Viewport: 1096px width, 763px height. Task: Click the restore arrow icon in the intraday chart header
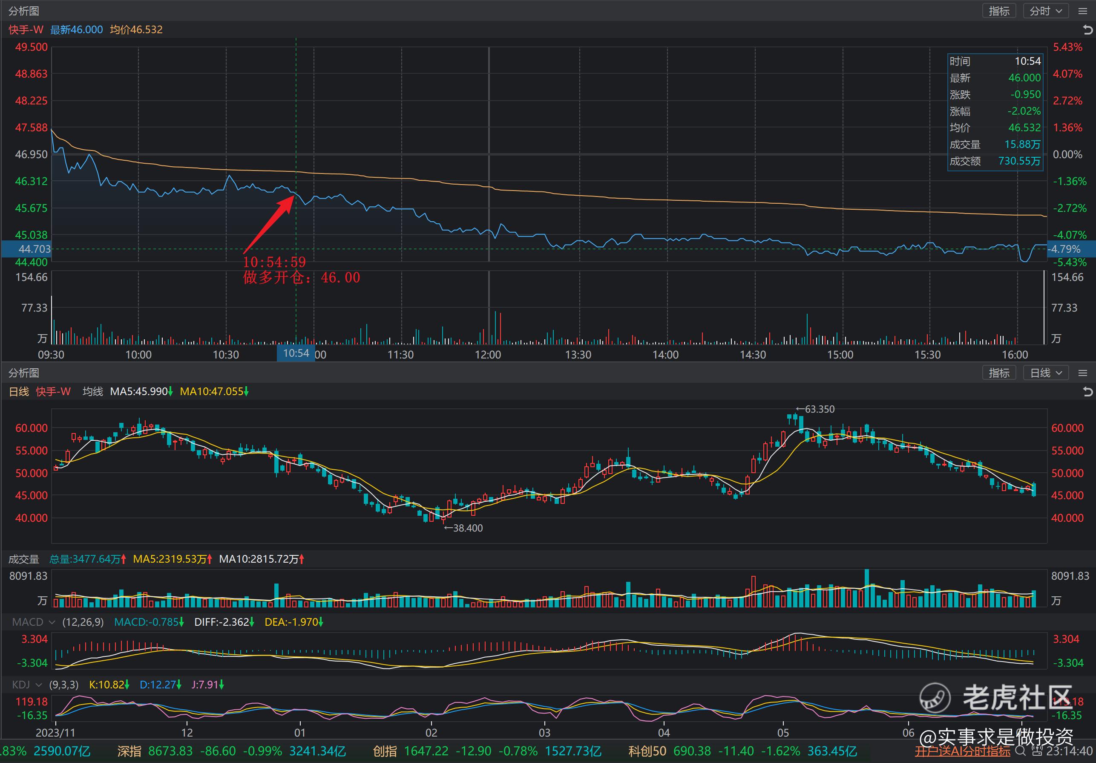click(x=1088, y=30)
